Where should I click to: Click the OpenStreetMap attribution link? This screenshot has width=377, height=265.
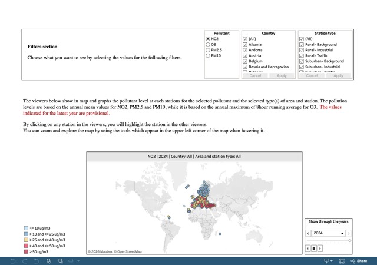click(x=128, y=251)
